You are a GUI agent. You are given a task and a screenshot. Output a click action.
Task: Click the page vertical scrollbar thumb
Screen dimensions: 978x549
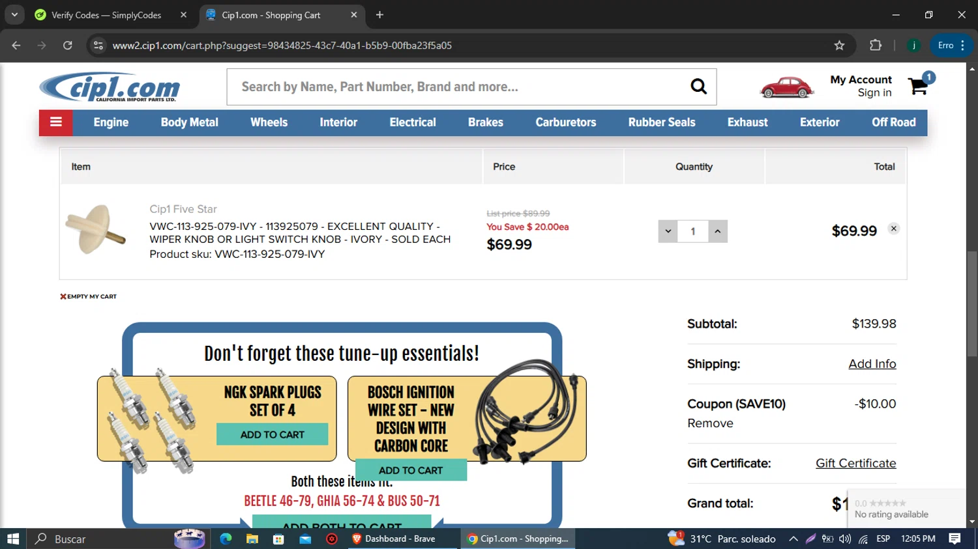click(972, 303)
